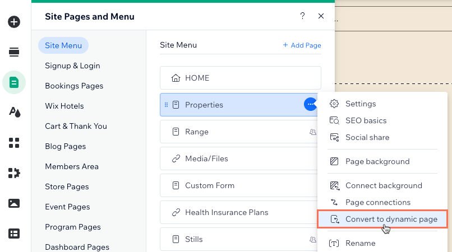Viewport: 452px width, 252px height.
Task: Click the gear icon next to Settings
Action: 334,104
